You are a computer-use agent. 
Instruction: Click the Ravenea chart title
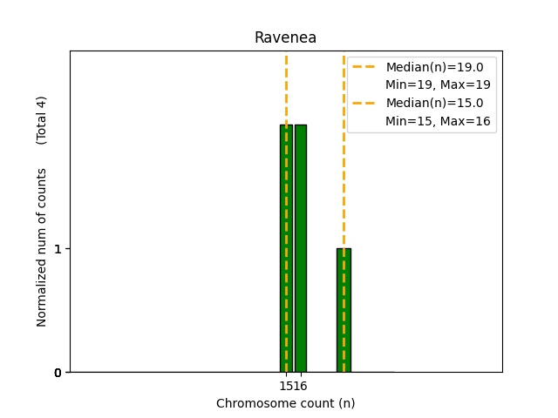coord(285,38)
